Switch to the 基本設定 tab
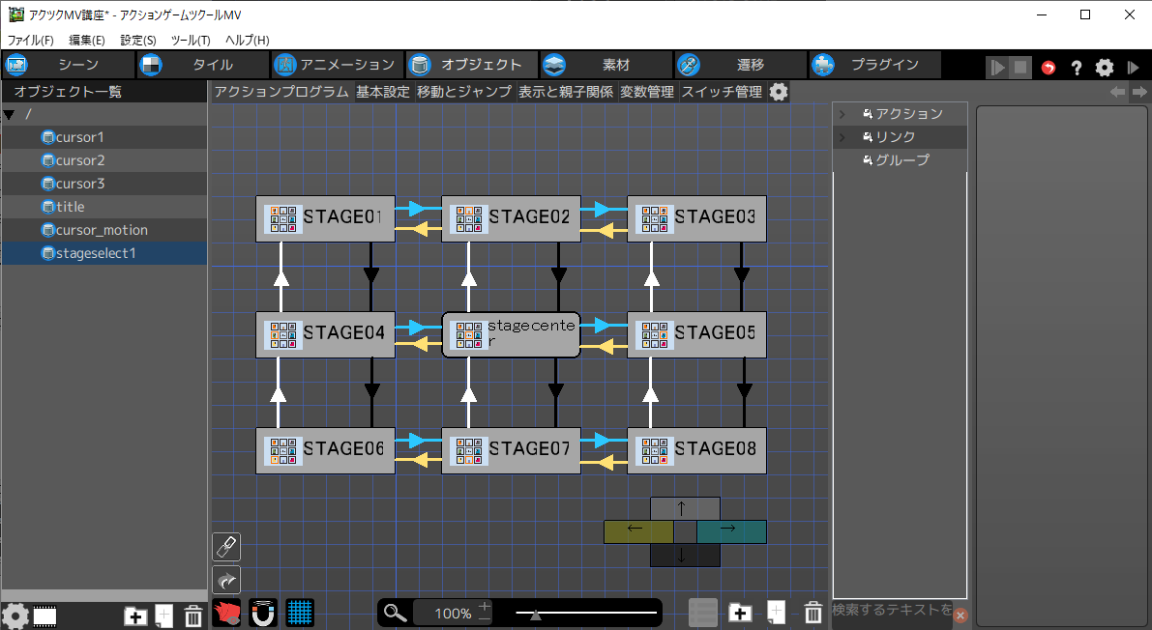1152x630 pixels. 383,92
